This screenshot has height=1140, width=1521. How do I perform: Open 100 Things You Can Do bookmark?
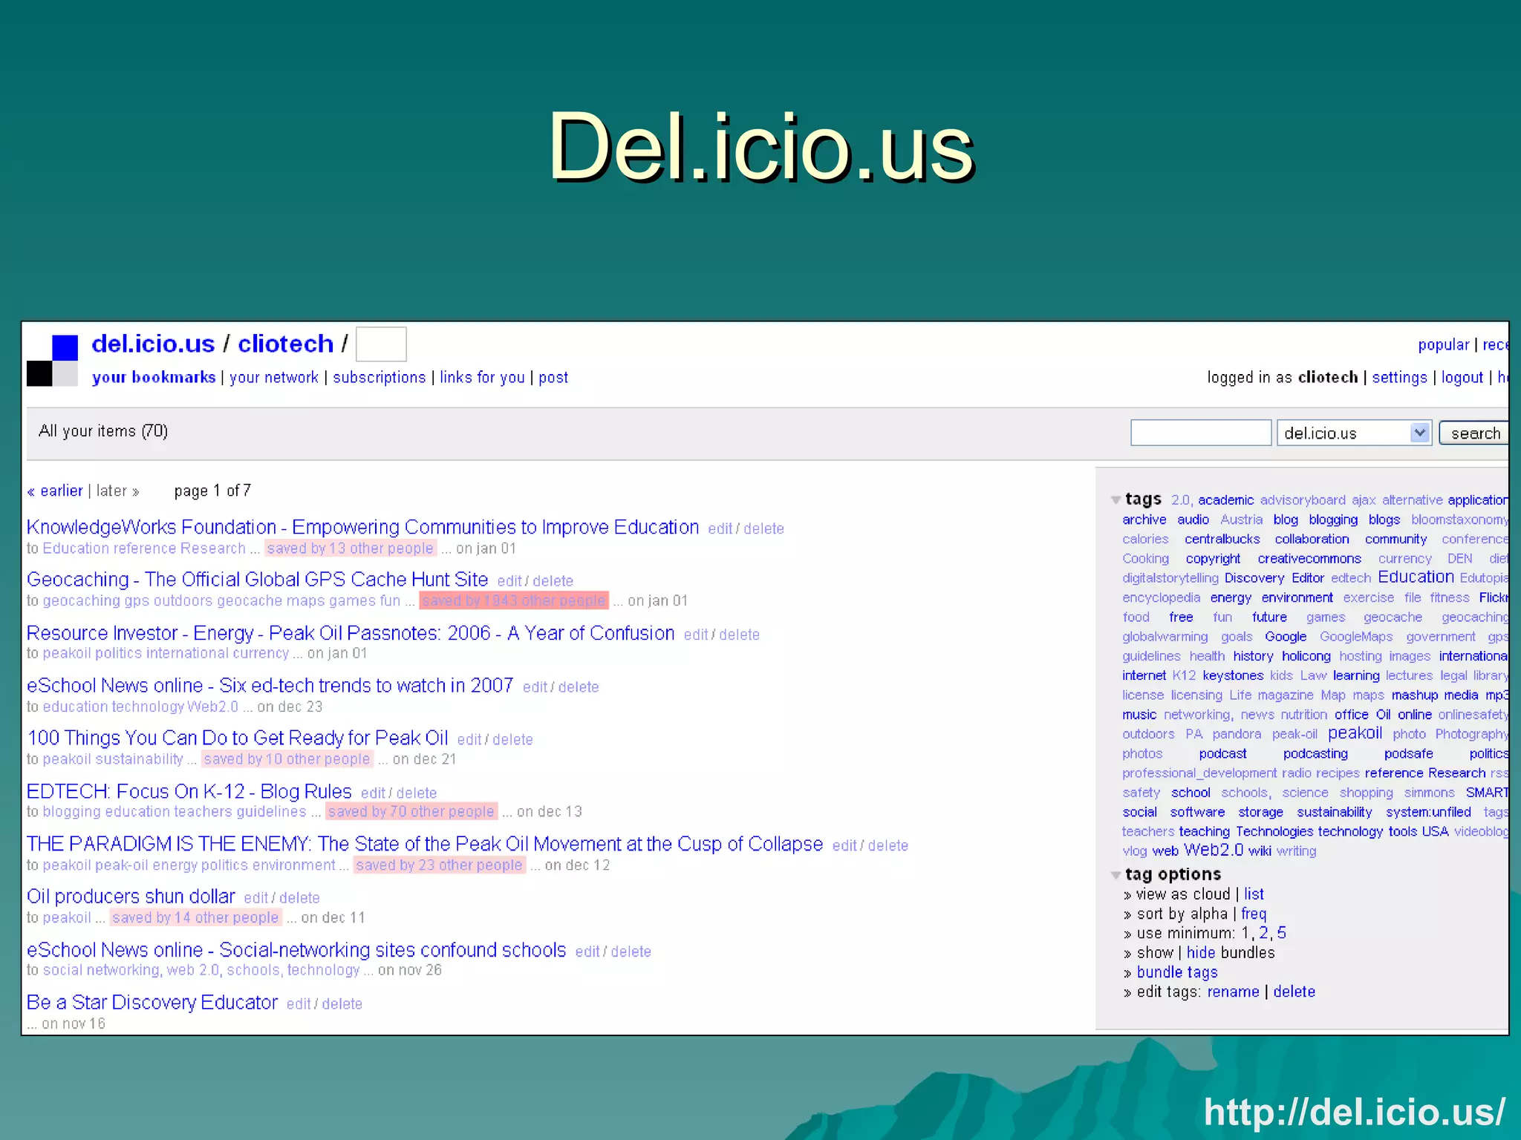[238, 738]
